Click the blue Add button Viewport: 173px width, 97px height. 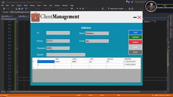pos(135,32)
